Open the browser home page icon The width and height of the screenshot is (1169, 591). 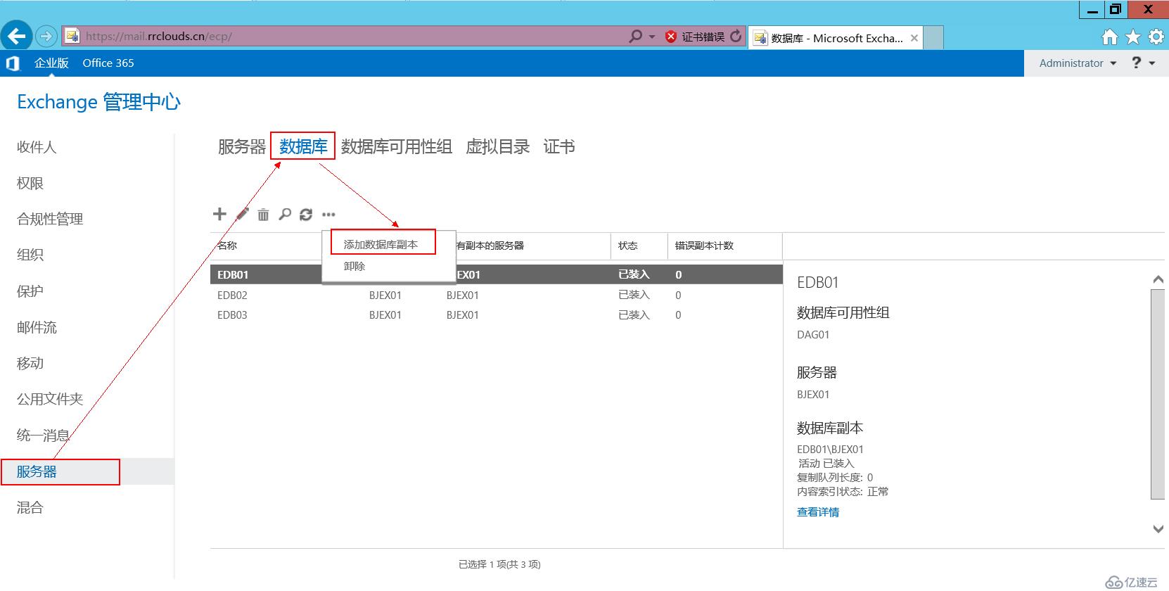click(1109, 37)
